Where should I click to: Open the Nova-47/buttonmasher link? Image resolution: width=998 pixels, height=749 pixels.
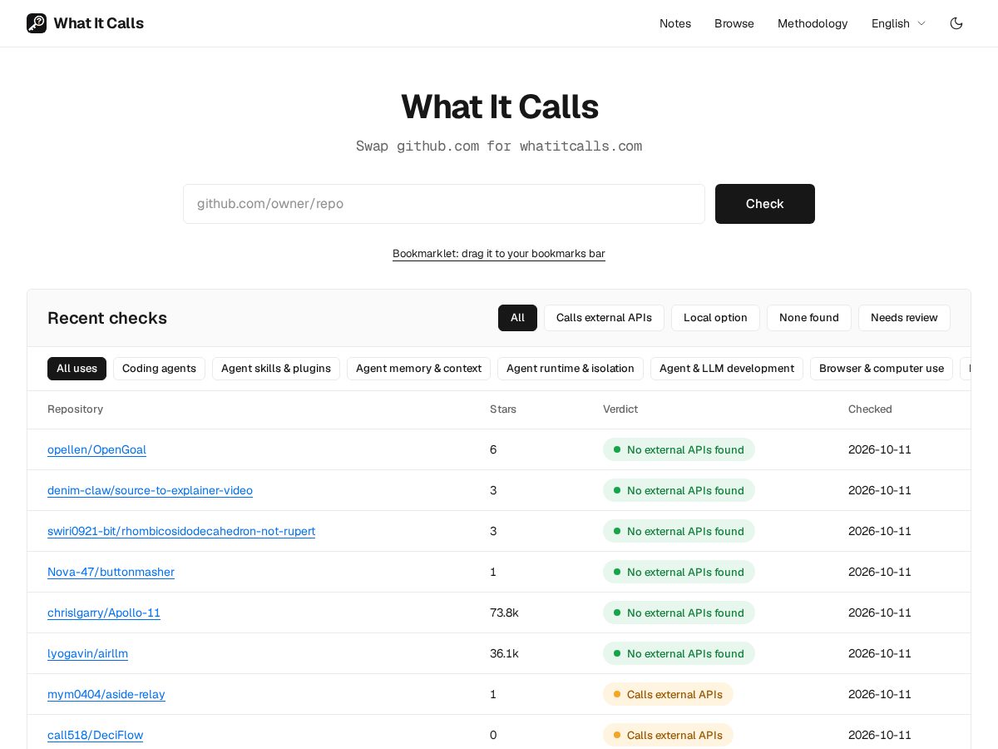click(111, 572)
